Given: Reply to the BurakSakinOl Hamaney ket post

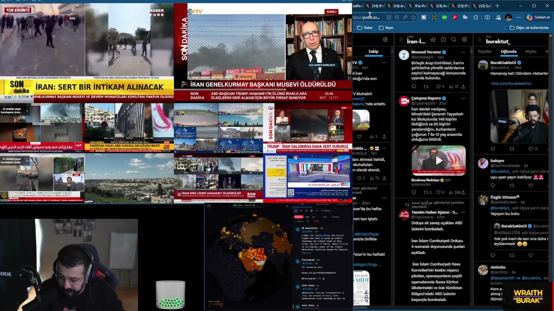Looking at the screenshot, I should coord(493,149).
